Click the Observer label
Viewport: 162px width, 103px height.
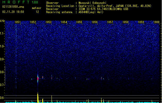pyautogui.click(x=52, y=3)
